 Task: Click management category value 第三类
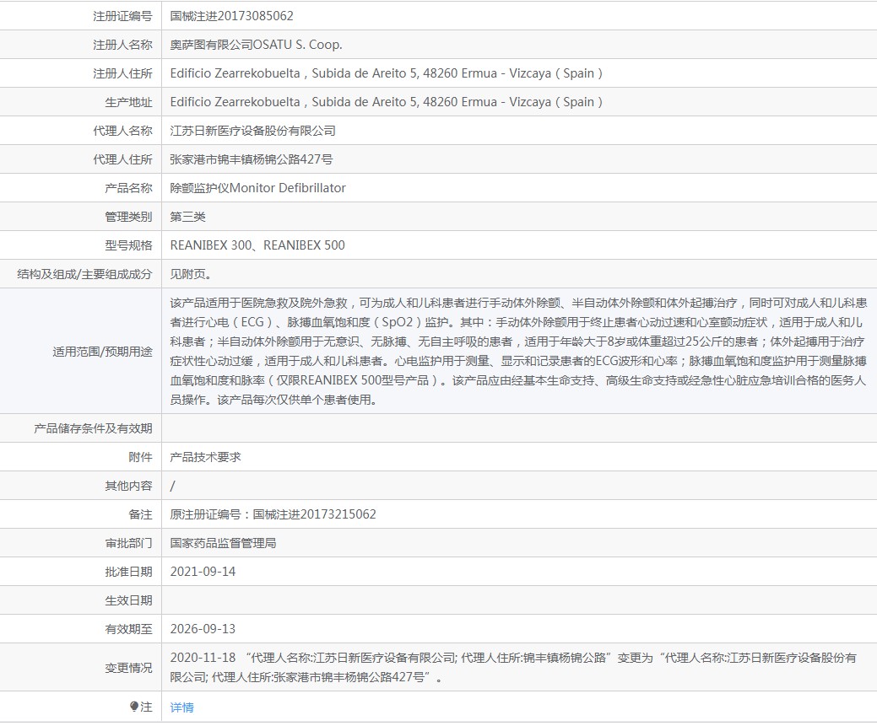[x=188, y=217]
